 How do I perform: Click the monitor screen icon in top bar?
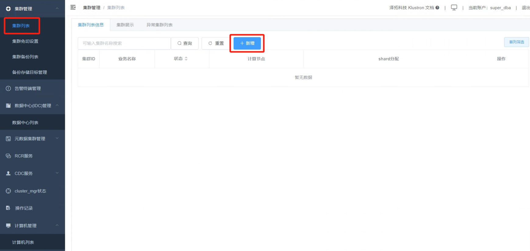click(x=454, y=8)
